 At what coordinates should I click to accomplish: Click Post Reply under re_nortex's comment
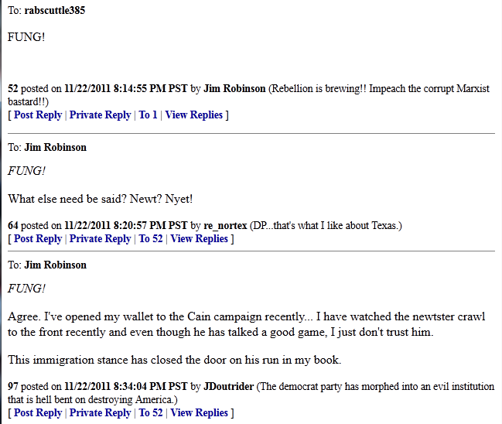(x=38, y=239)
